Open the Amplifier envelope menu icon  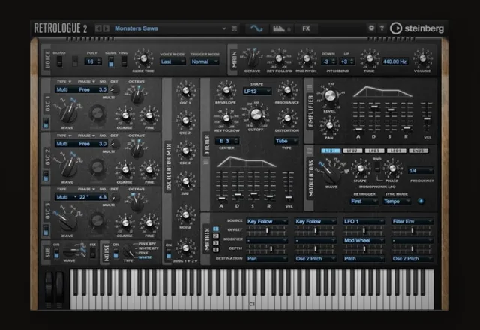[310, 87]
